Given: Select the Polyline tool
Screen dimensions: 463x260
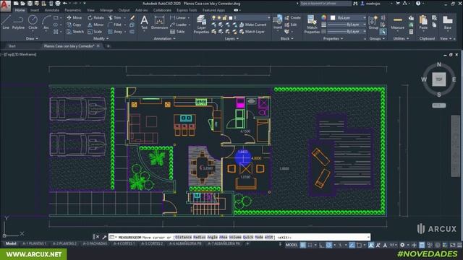Looking at the screenshot, I should pos(18,22).
